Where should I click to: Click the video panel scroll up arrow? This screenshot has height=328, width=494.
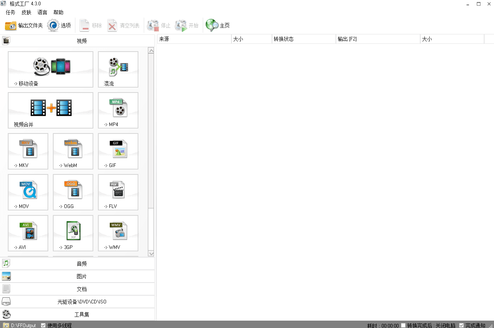[x=151, y=51]
